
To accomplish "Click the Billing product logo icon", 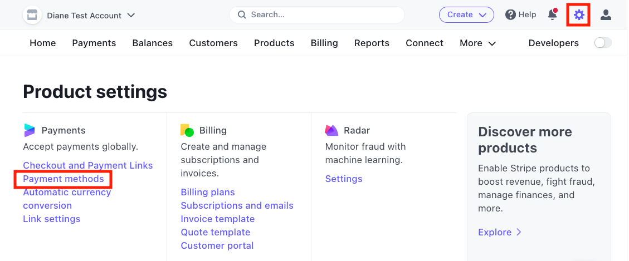I will 187,130.
